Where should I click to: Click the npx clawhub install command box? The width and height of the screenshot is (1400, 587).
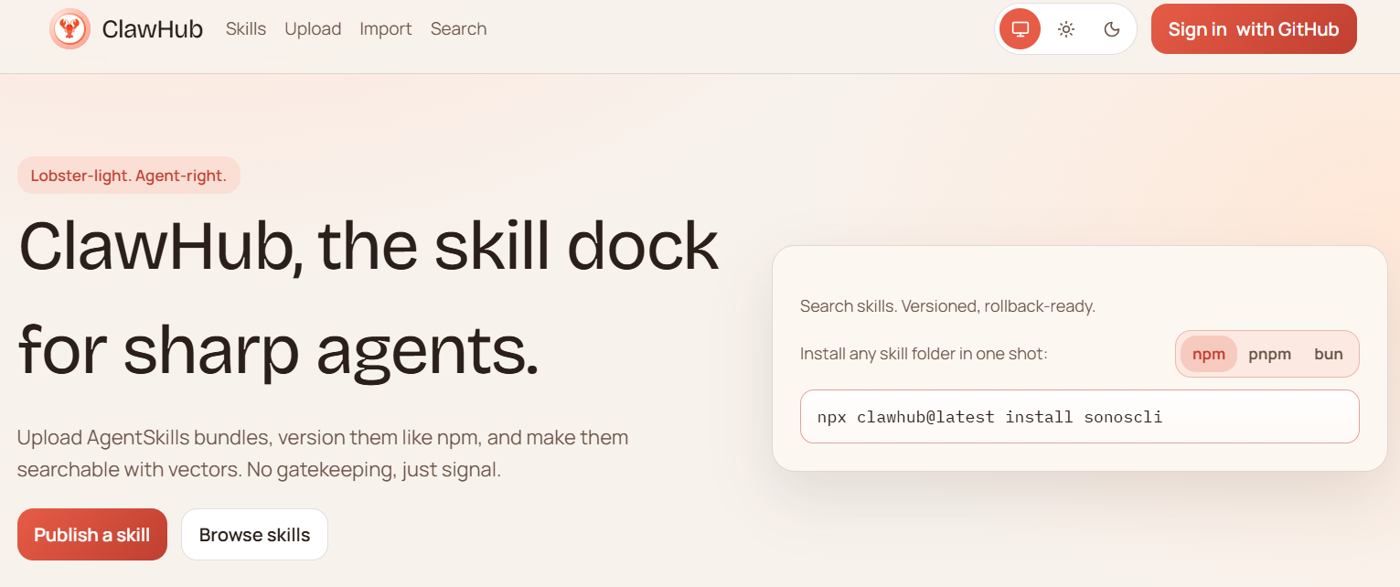(x=1079, y=417)
